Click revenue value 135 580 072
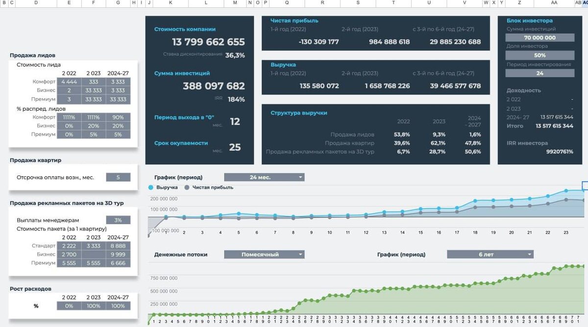Viewport: 588px width, 327px height. (x=319, y=86)
